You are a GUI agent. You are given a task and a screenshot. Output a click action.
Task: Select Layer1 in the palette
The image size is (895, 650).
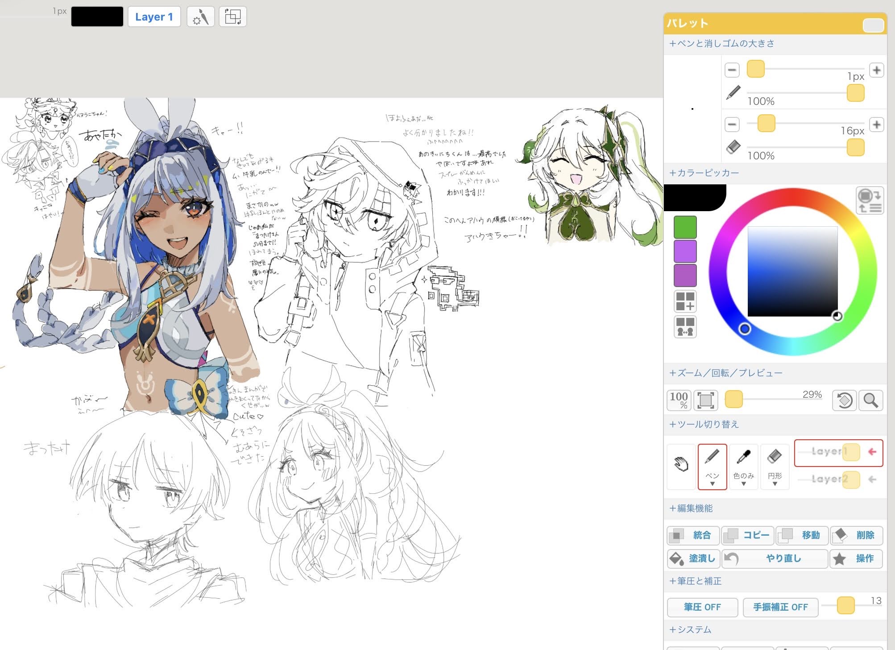(838, 452)
